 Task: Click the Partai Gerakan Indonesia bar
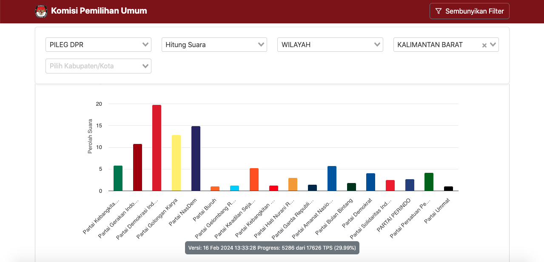[x=137, y=167]
